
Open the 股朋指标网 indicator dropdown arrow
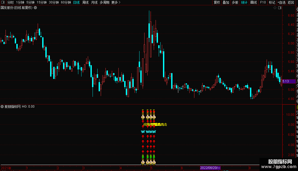2,107
